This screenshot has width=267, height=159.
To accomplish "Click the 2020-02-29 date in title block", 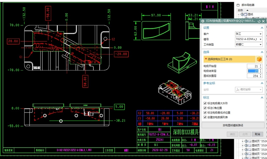I will pos(160,150).
